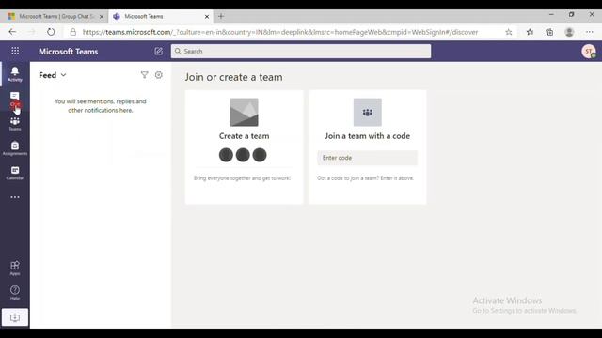Open a new browser tab
This screenshot has width=602, height=338.
point(221,16)
